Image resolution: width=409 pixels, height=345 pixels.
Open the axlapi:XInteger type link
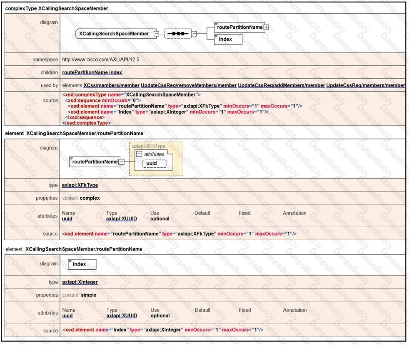tap(80, 282)
